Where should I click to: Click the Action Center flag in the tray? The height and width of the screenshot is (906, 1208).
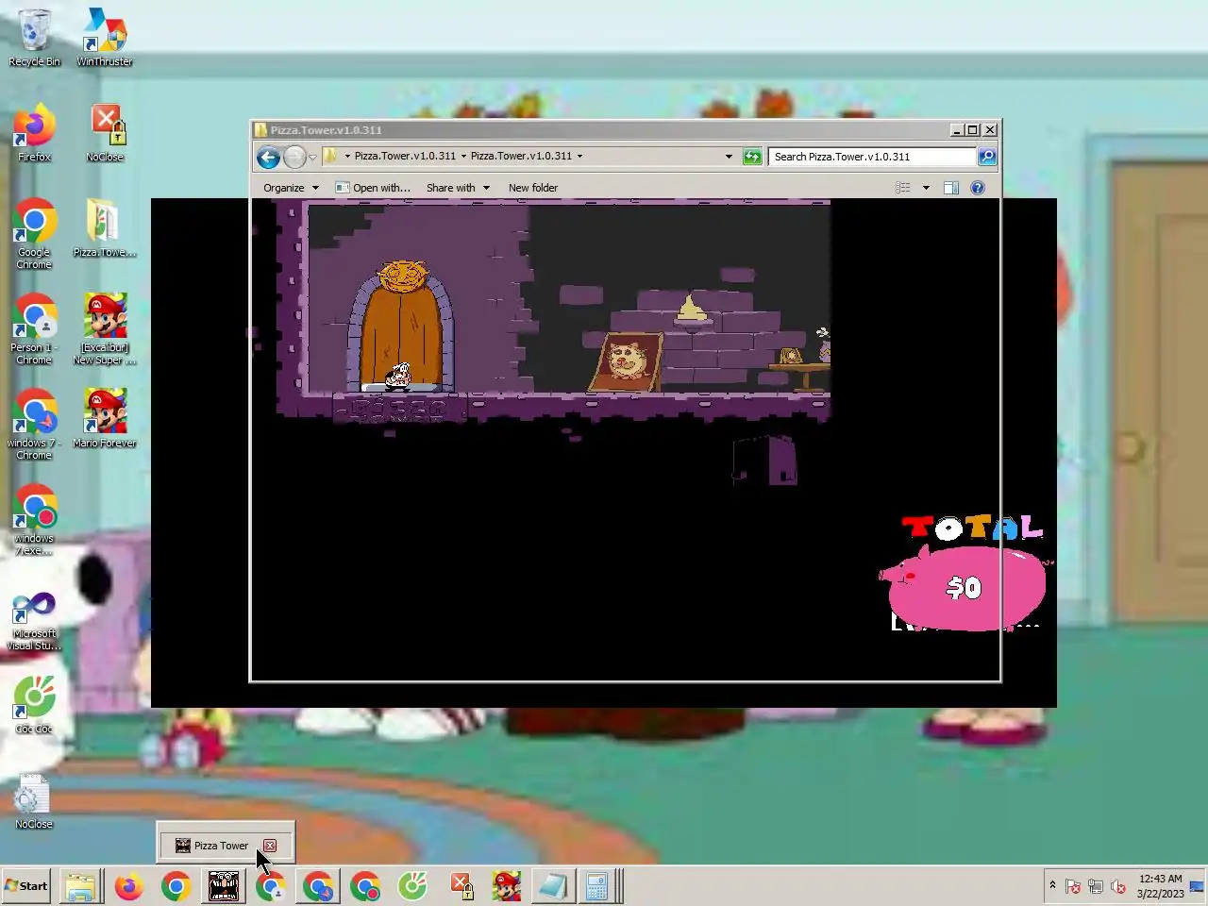pos(1073,887)
